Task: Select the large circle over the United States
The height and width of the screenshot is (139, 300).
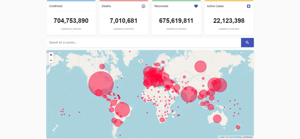Action: 101,84
